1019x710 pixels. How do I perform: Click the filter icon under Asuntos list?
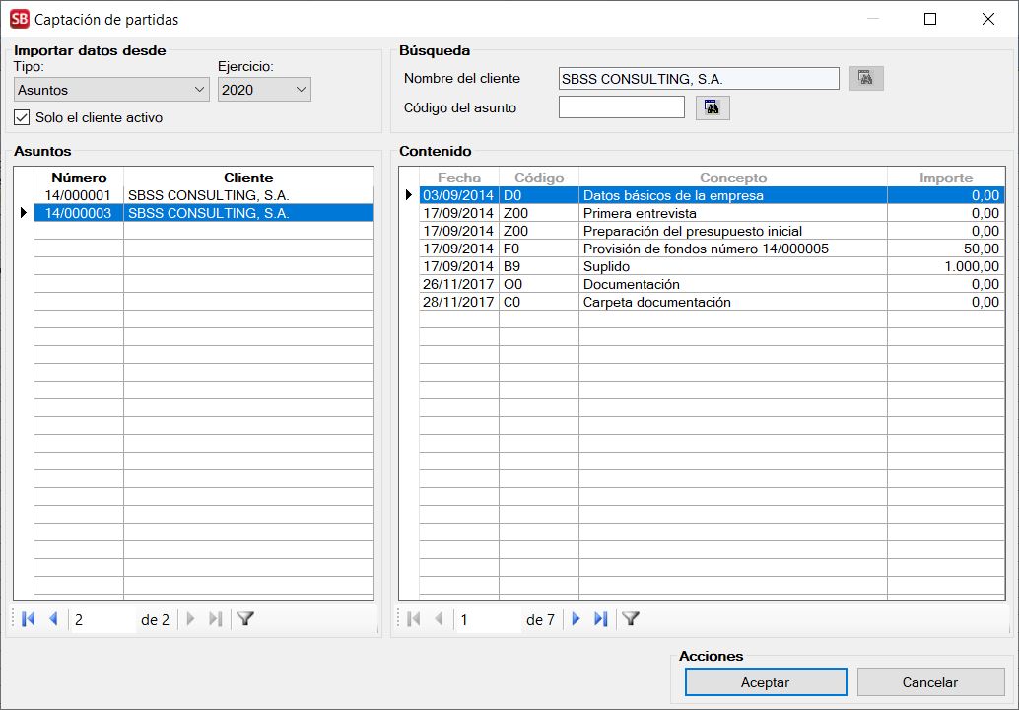click(245, 619)
